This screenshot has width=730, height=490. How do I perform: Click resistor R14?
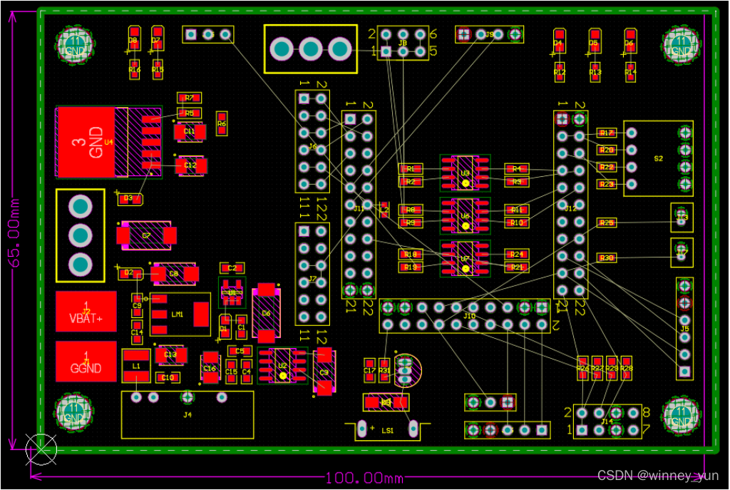[x=630, y=72]
